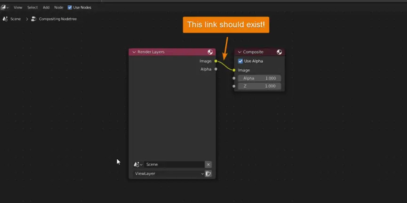Click the Composite Z input socket
This screenshot has width=407, height=203.
point(234,86)
